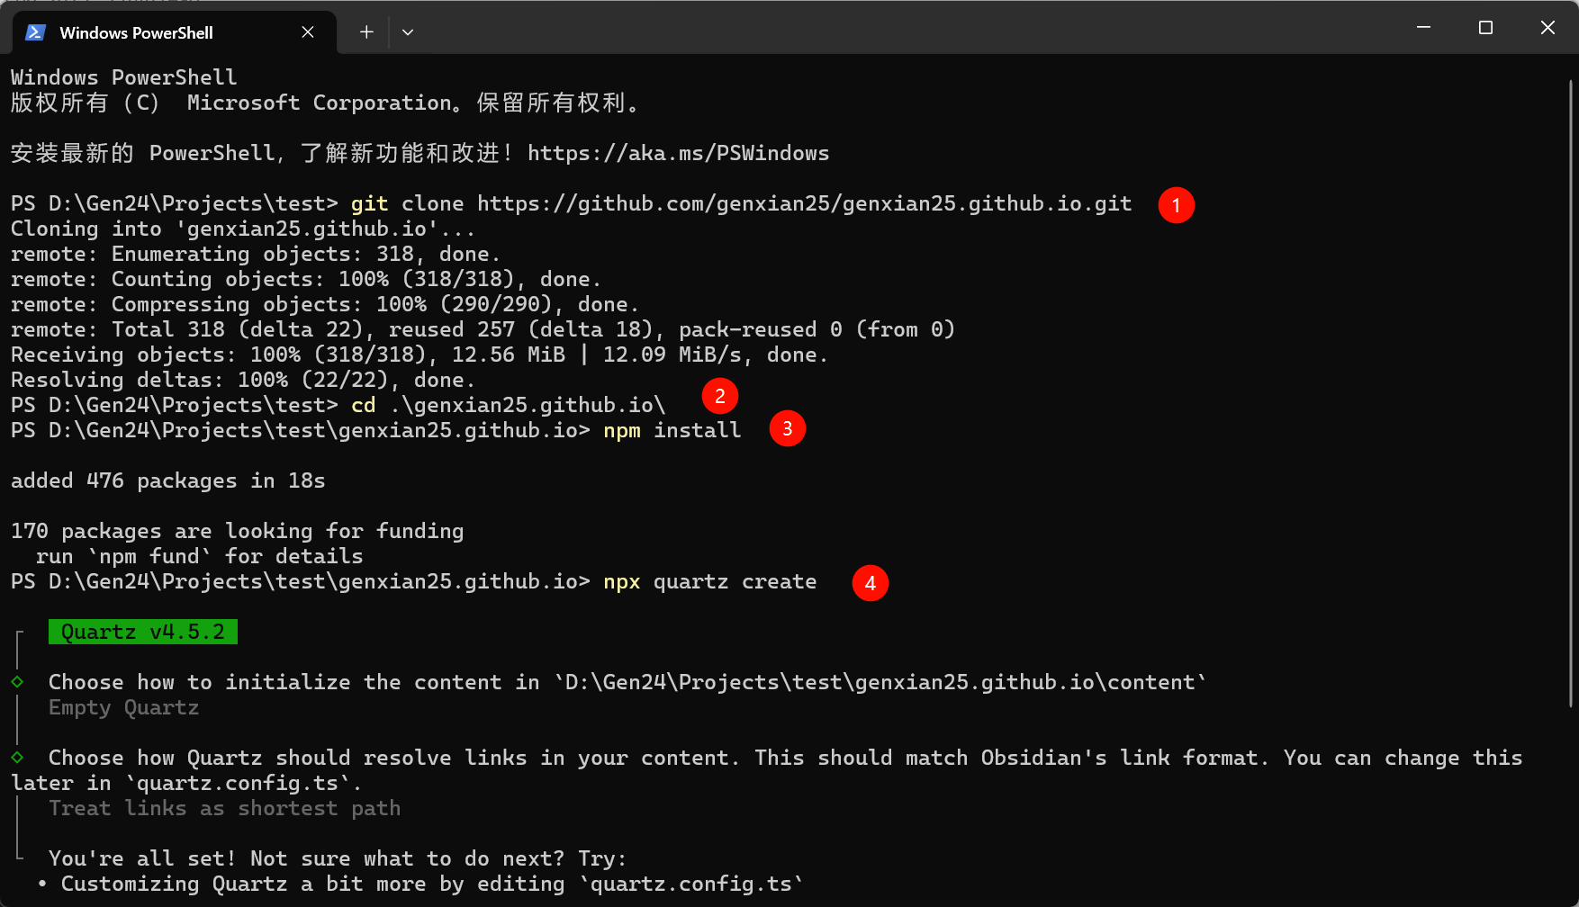Open a new terminal tab

(366, 32)
